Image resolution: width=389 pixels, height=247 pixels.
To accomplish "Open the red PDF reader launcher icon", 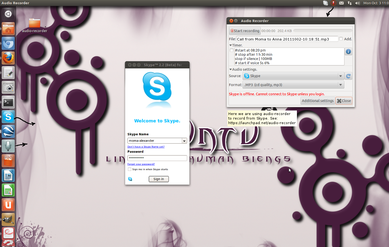I will pyautogui.click(x=8, y=234).
